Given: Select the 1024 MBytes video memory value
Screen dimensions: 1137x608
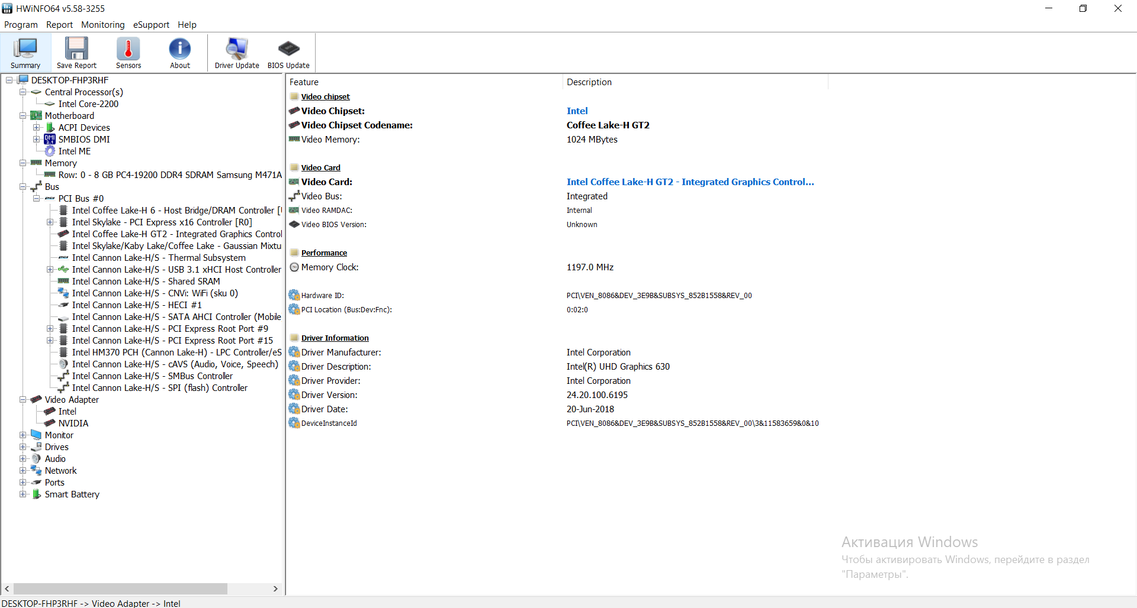Looking at the screenshot, I should (x=592, y=139).
